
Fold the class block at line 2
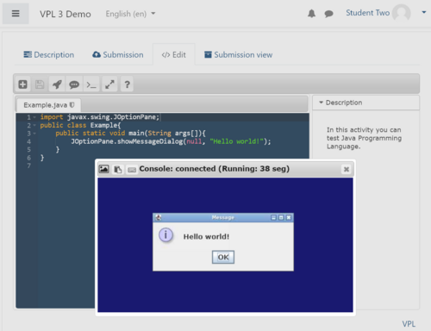coord(34,125)
